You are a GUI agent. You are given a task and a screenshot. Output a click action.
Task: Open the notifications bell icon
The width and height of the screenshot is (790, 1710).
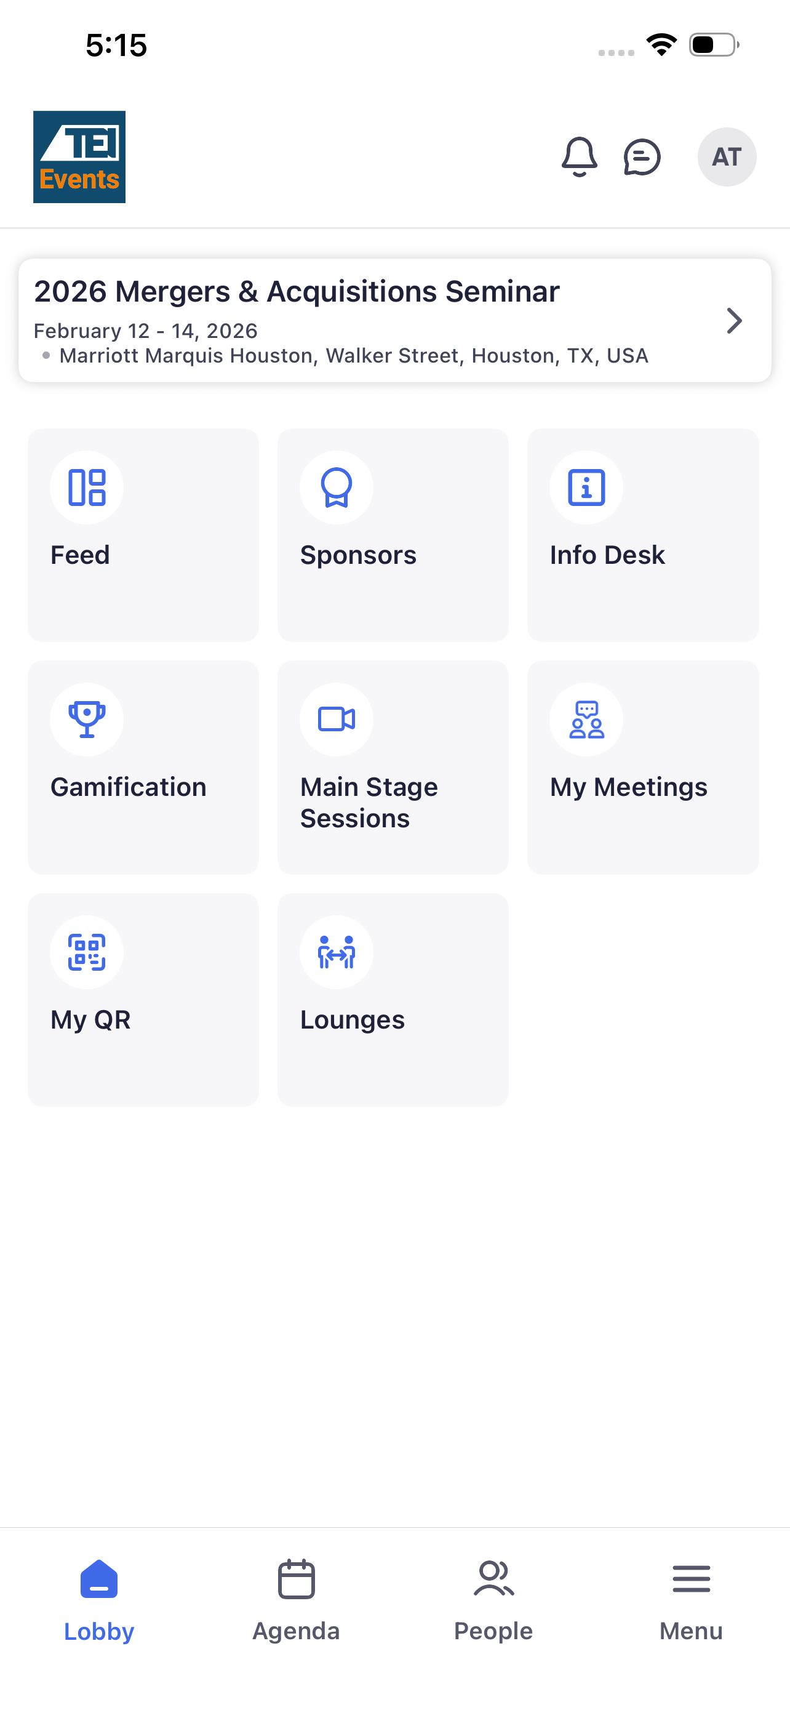click(579, 158)
